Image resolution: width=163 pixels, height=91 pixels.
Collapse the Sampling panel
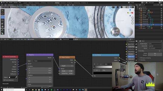(x=139, y=51)
